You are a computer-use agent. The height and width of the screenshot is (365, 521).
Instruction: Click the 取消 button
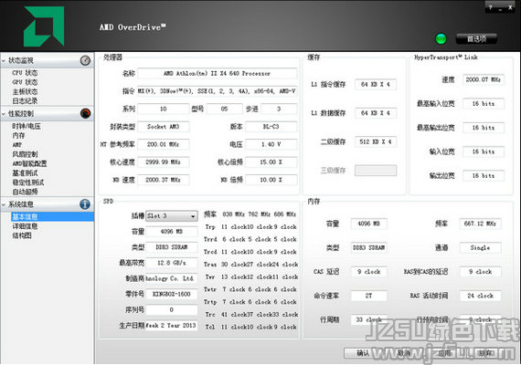pyautogui.click(x=404, y=353)
